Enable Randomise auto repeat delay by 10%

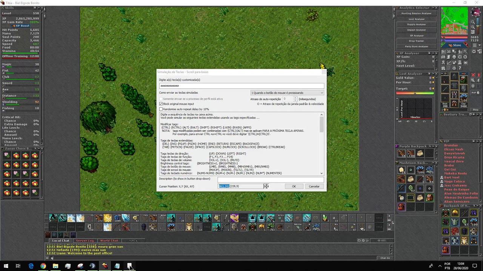[161, 109]
